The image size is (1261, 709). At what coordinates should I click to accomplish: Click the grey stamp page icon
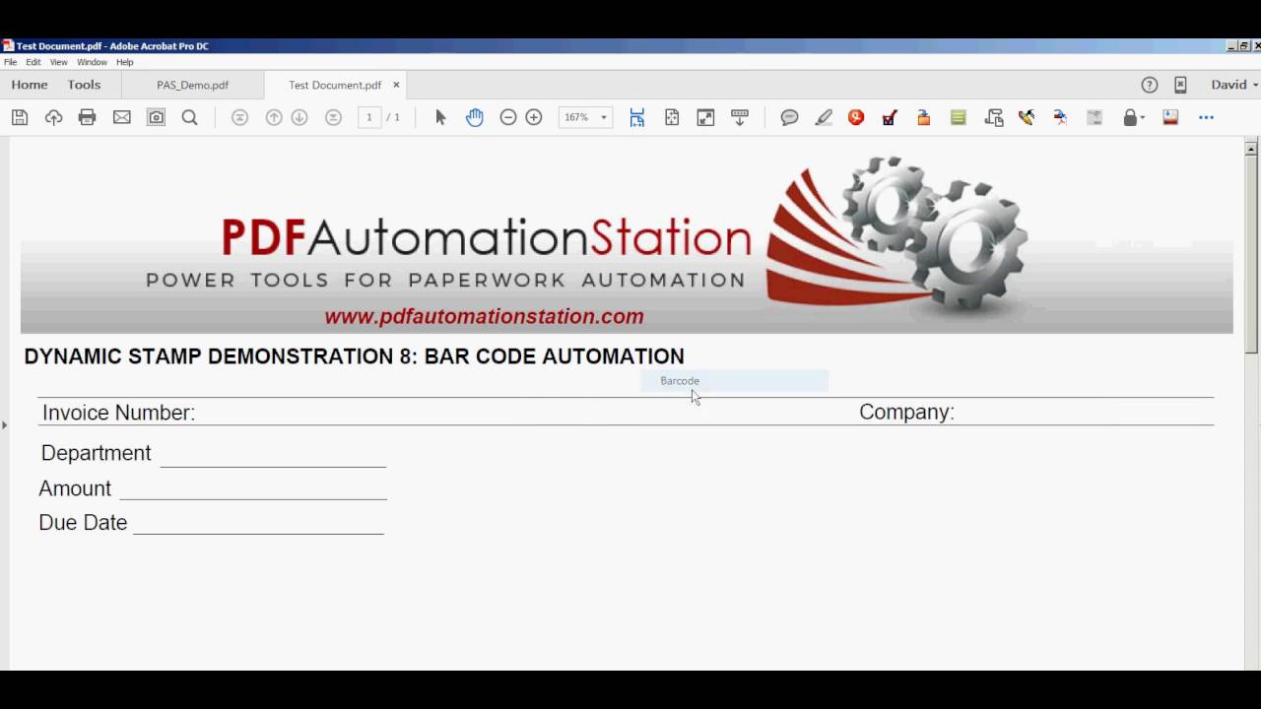pyautogui.click(x=1094, y=117)
